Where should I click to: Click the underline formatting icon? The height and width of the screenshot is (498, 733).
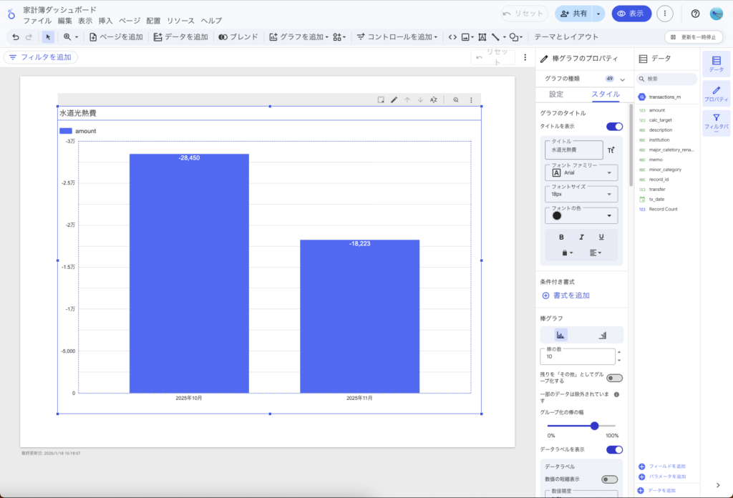click(x=601, y=237)
